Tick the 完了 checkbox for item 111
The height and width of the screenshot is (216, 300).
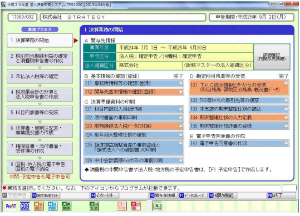point(180,83)
